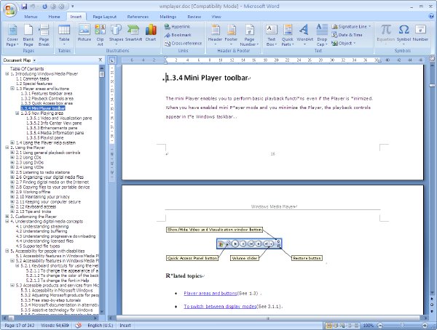Screen dimensions: 437x330
Task: Click the tab selector on the ruler
Action: [112, 60]
